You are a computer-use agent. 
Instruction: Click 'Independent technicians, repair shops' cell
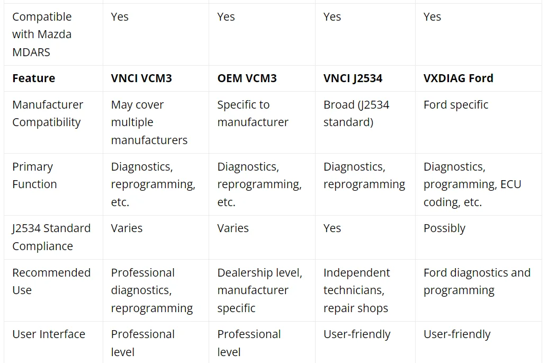[356, 290]
